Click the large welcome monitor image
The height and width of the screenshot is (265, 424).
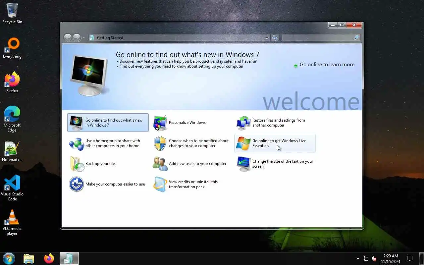point(89,75)
